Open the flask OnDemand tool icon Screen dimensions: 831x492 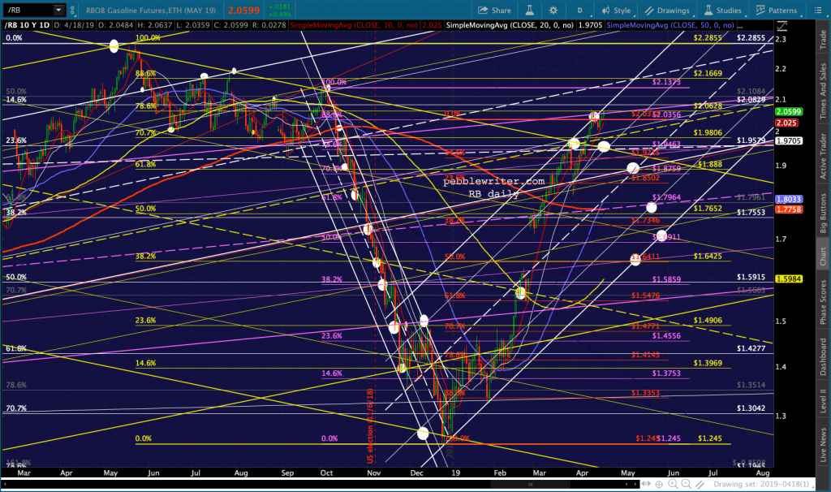pos(529,10)
